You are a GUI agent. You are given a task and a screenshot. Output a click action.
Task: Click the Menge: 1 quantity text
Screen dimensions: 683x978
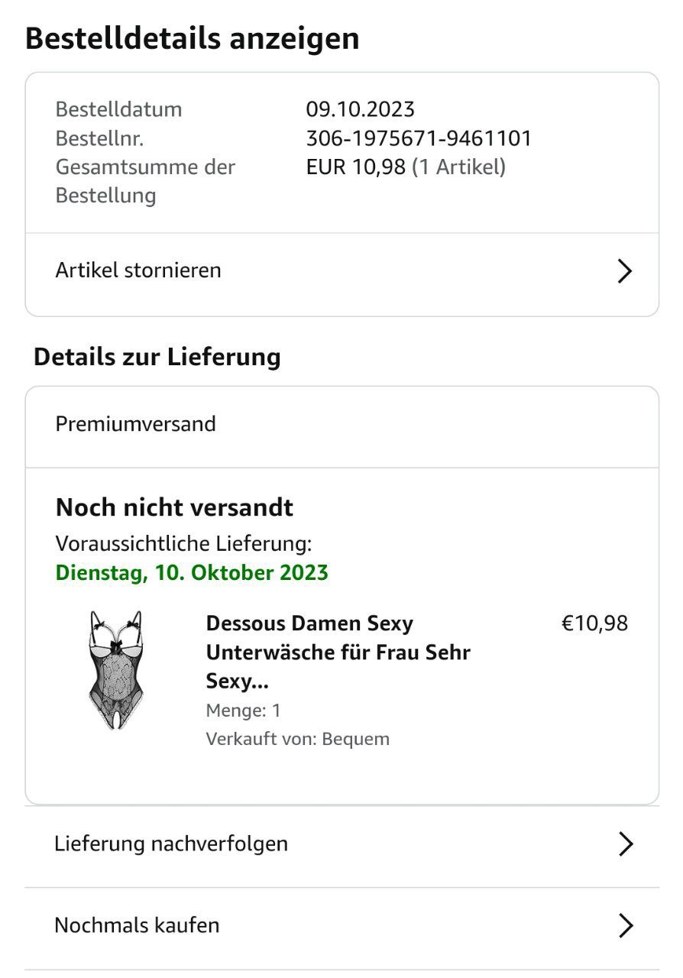click(243, 711)
